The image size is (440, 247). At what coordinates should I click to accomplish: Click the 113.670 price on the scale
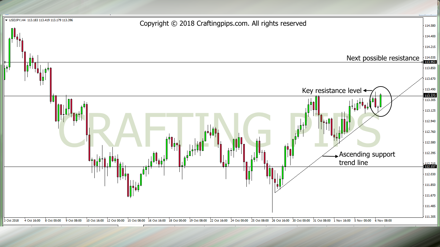[430, 79]
